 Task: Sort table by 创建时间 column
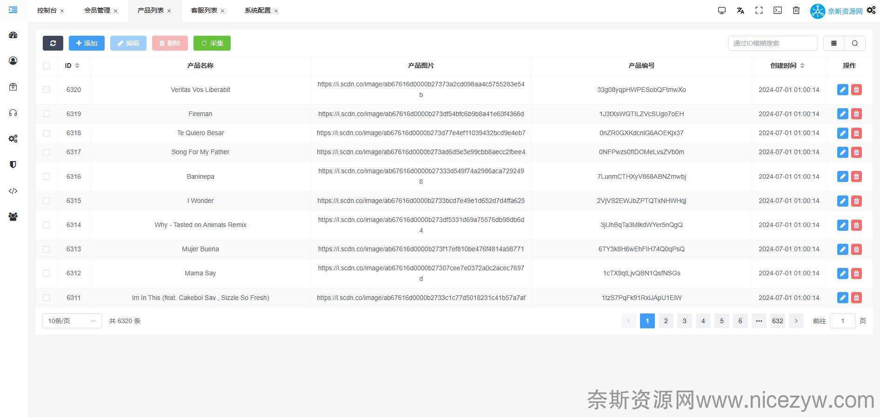pos(802,65)
